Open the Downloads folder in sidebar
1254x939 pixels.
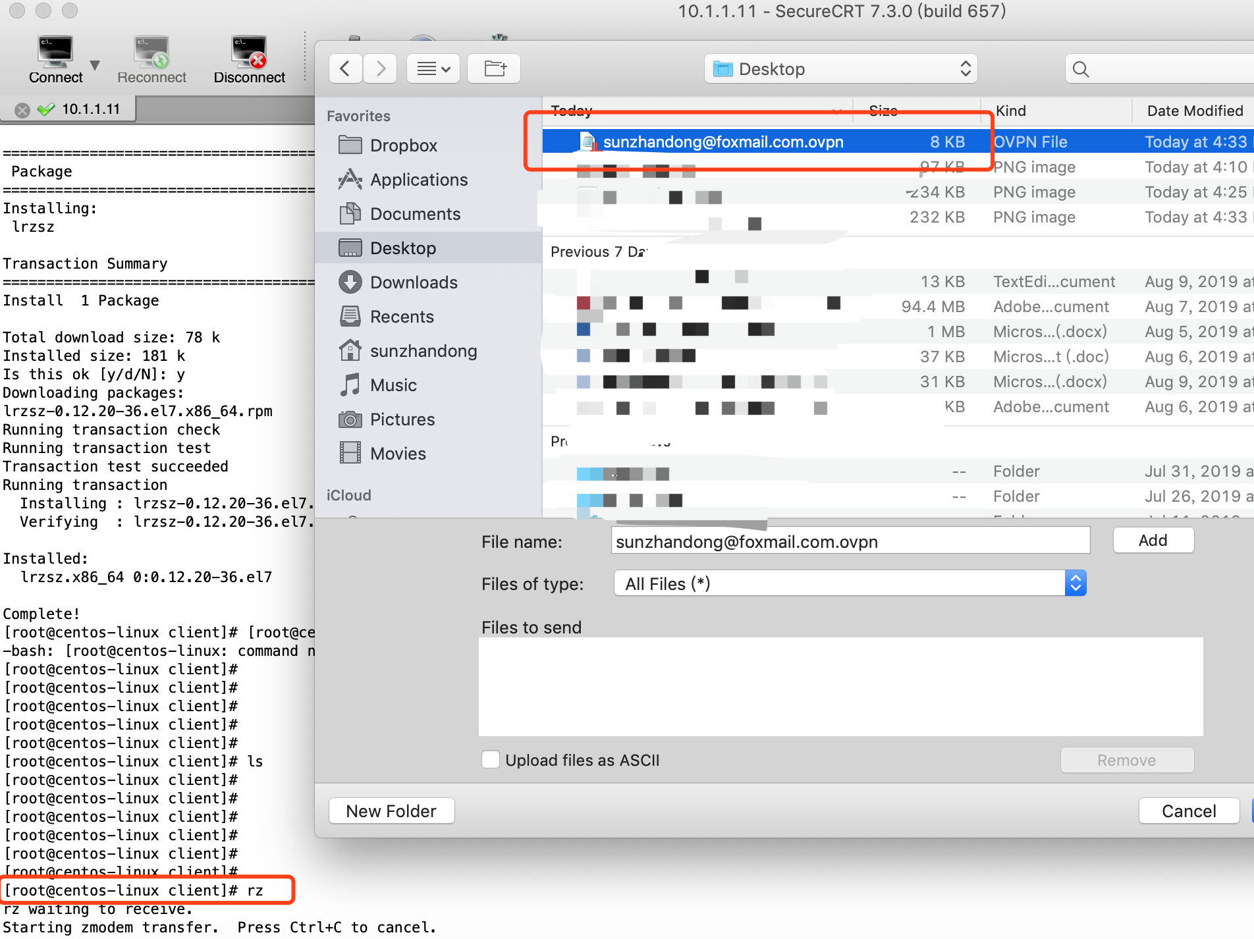[413, 282]
